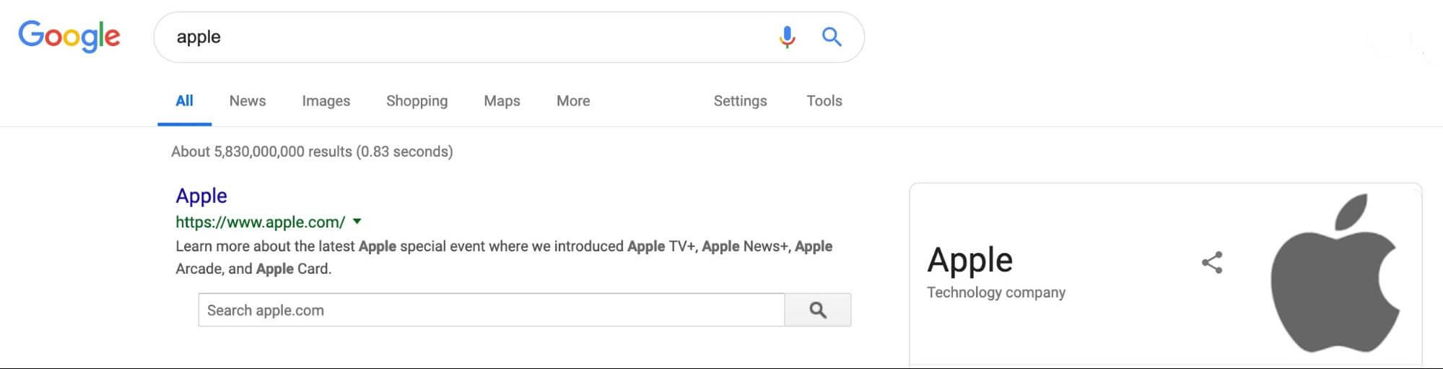Switch to the Images tab

326,101
